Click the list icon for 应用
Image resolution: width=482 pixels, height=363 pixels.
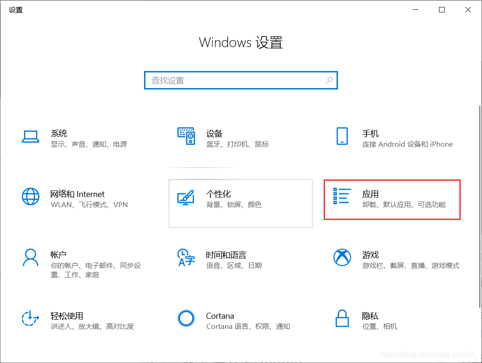click(x=342, y=196)
